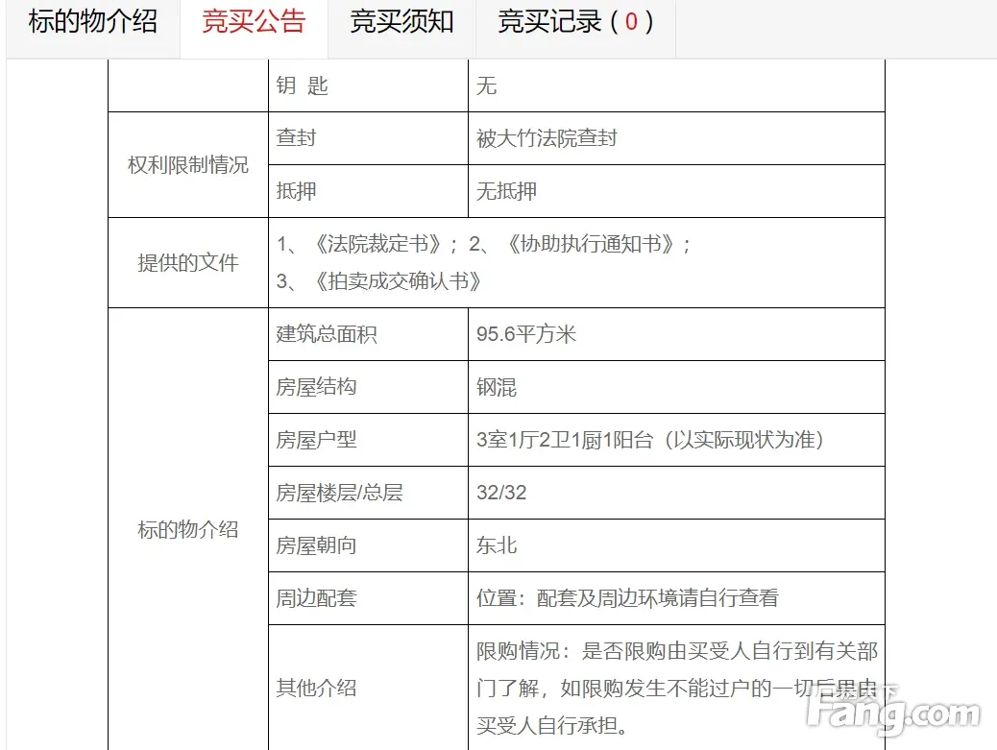
Task: Switch to the 竞买公告 tab
Action: point(254,22)
